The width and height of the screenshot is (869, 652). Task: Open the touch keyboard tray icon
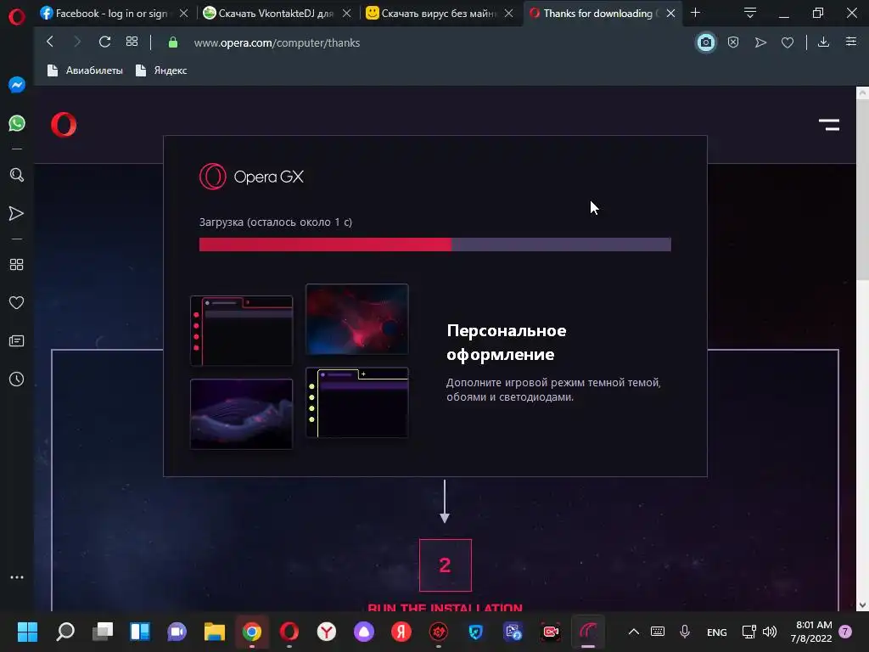(x=658, y=632)
